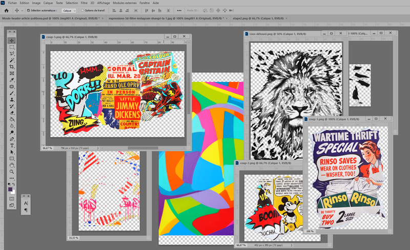Click zoom field 66,67 % in coup-3.png
410x250 pixels.
[47, 148]
